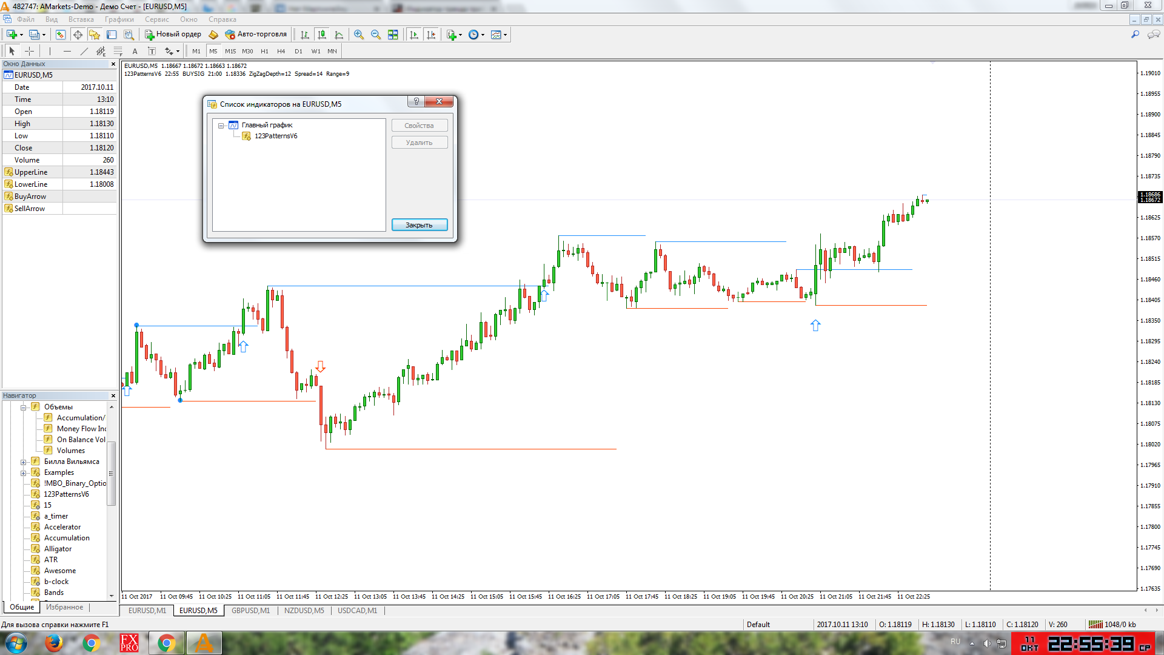Open the periods clock dropdown arrow
The image size is (1164, 655).
tap(483, 35)
